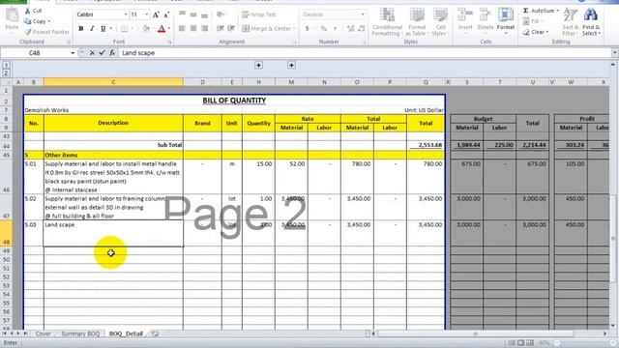Cancel the formula bar entry (X)
Viewport: 619px width, 348px height.
[92, 52]
